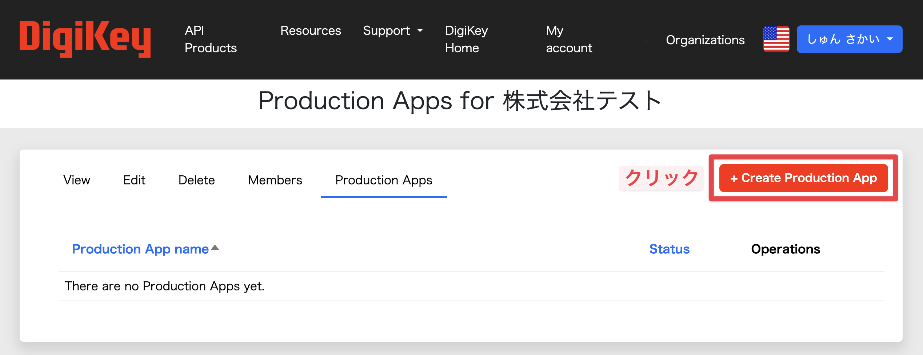Click the DigiKey logo
The image size is (923, 355).
point(85,39)
